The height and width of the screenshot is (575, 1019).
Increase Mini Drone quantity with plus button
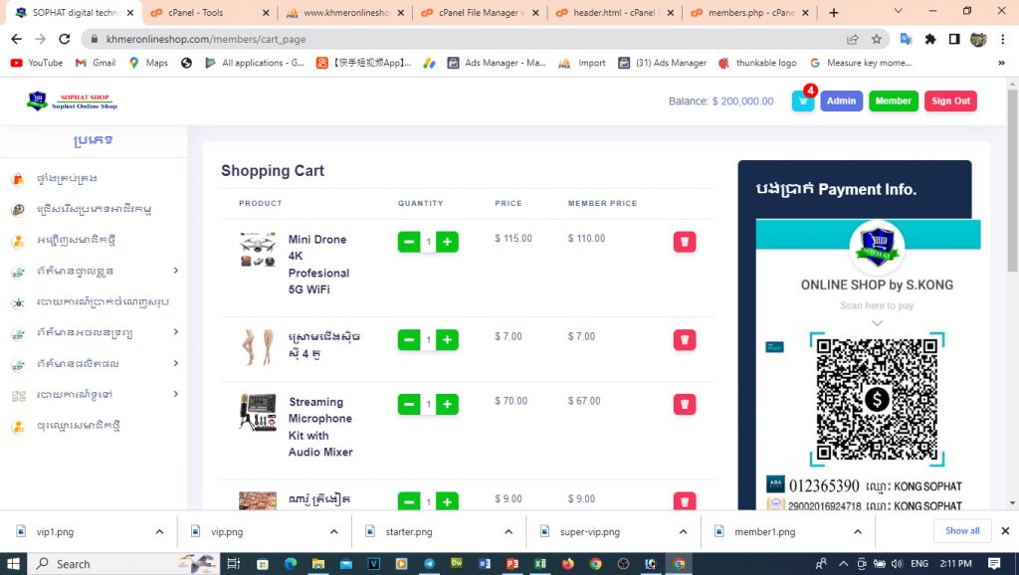pyautogui.click(x=448, y=242)
